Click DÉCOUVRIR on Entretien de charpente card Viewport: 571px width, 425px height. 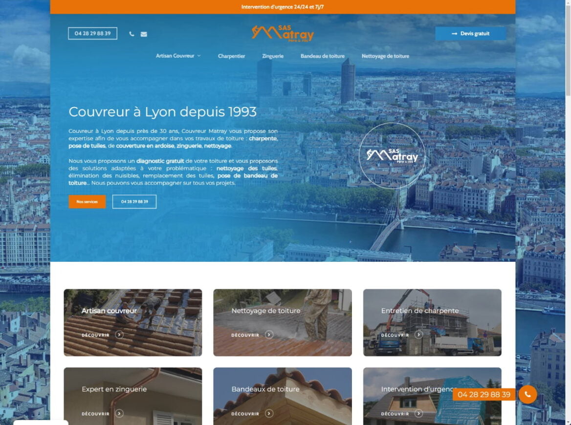click(x=395, y=335)
